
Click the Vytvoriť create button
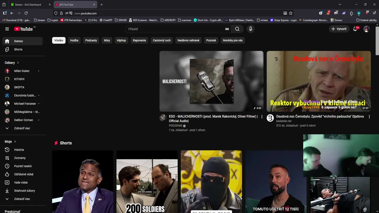coord(339,29)
